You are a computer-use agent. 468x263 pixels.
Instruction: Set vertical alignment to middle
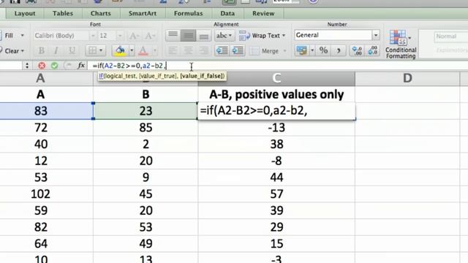click(x=188, y=36)
